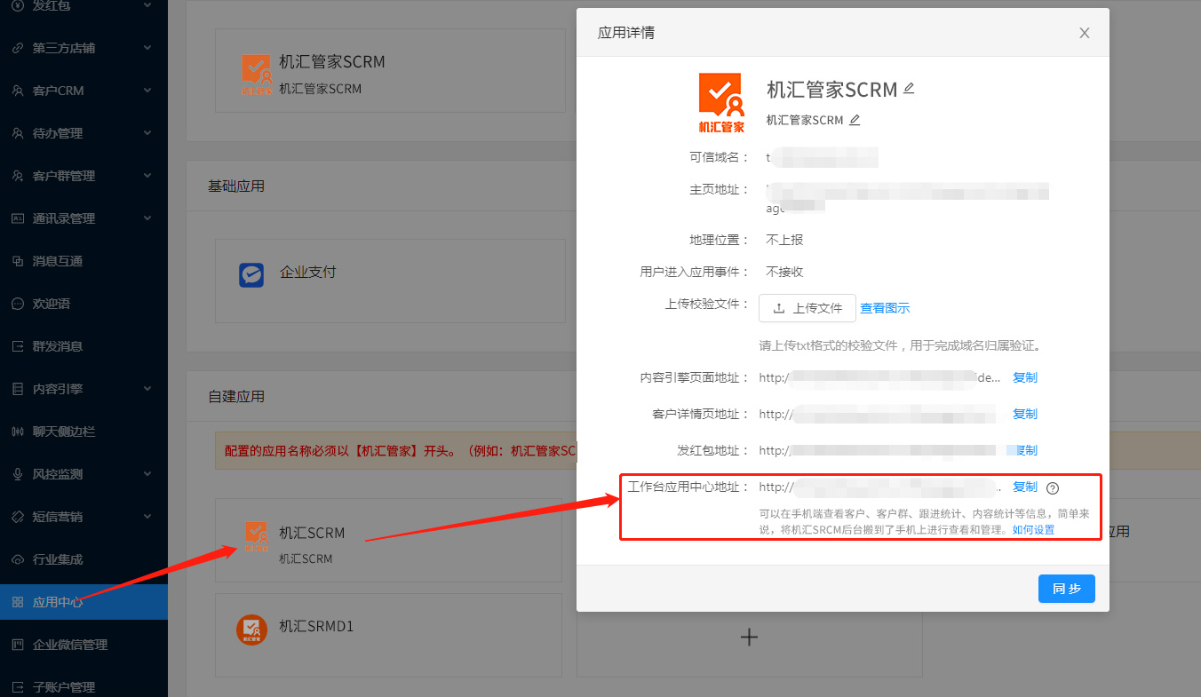Click the 客户CRM sidebar icon
1201x697 pixels.
coord(17,91)
